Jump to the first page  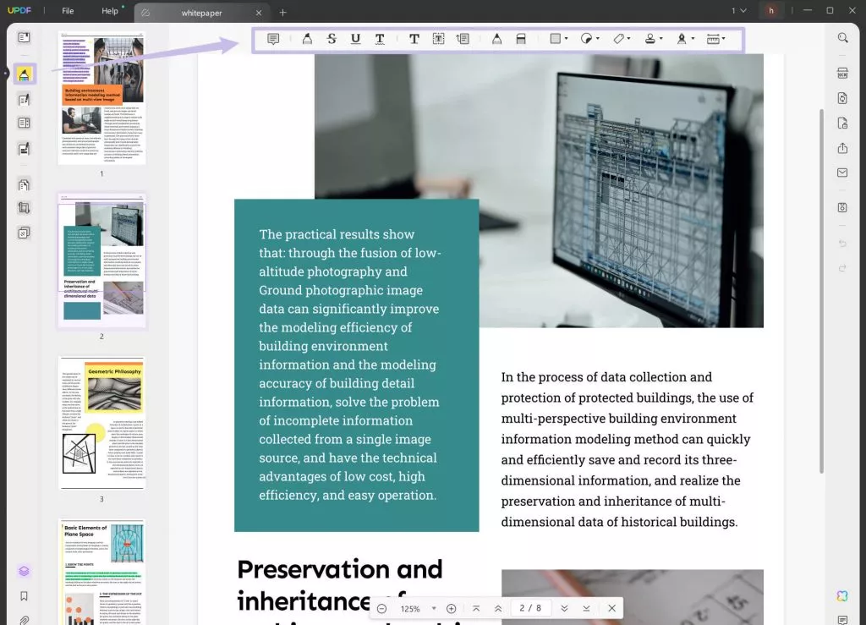tap(476, 608)
